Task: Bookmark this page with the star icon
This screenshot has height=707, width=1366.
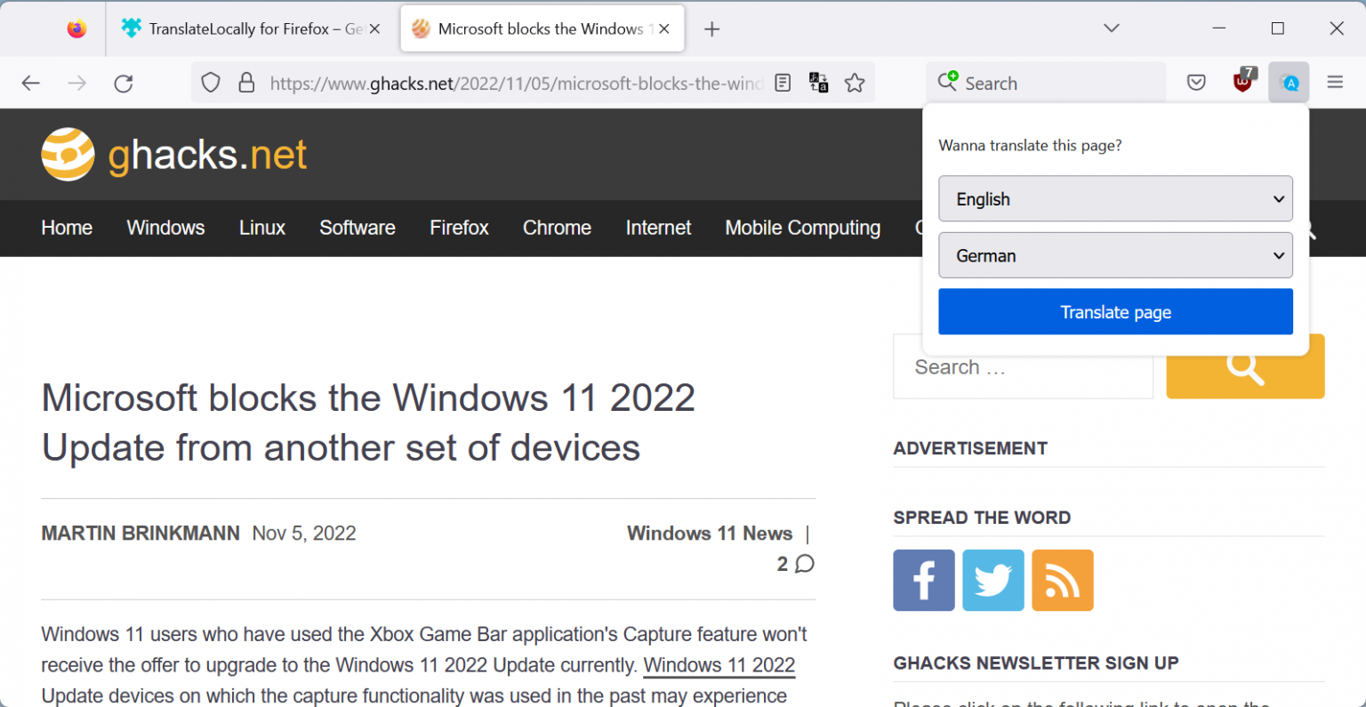Action: pos(855,83)
